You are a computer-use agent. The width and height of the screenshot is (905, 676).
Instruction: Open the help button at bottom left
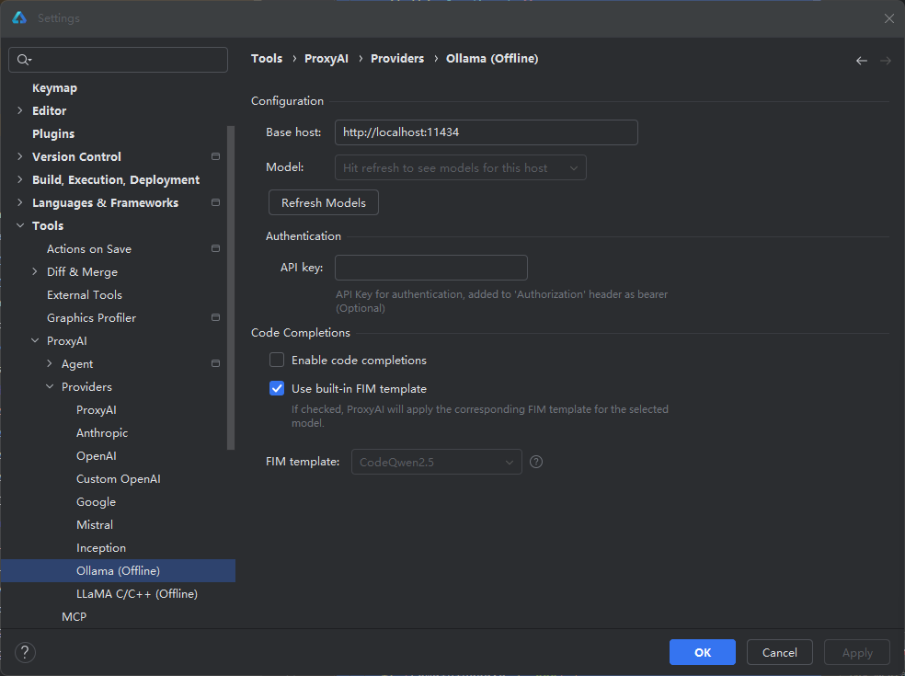(x=25, y=652)
